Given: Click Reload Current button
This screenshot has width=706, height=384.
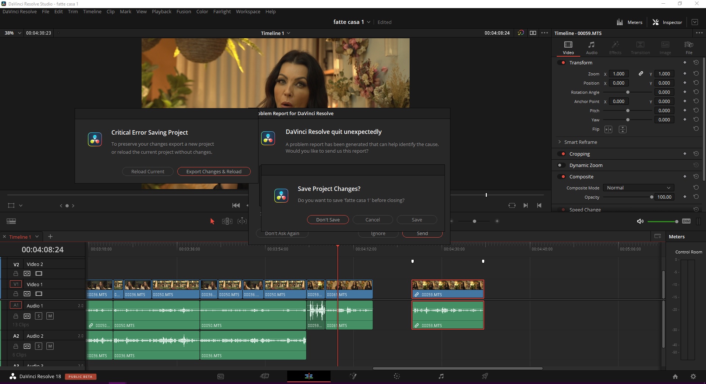Looking at the screenshot, I should point(148,171).
